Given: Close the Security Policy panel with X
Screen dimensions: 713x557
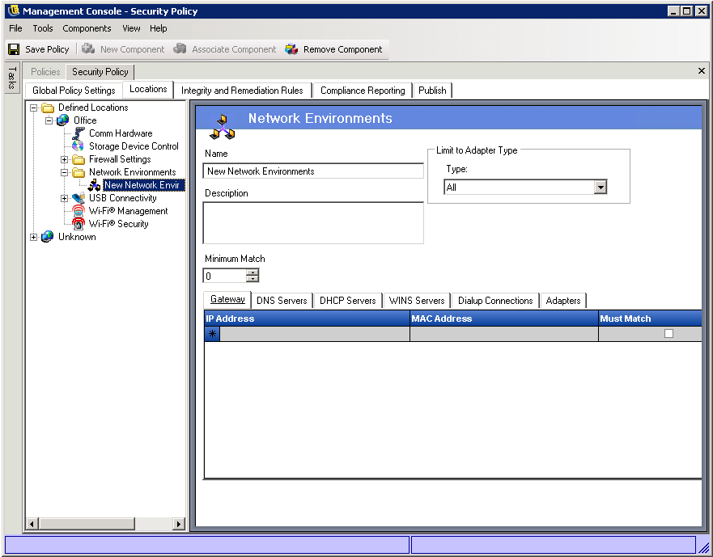Looking at the screenshot, I should click(701, 71).
